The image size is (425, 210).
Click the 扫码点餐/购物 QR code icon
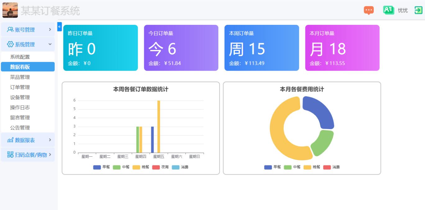point(10,154)
